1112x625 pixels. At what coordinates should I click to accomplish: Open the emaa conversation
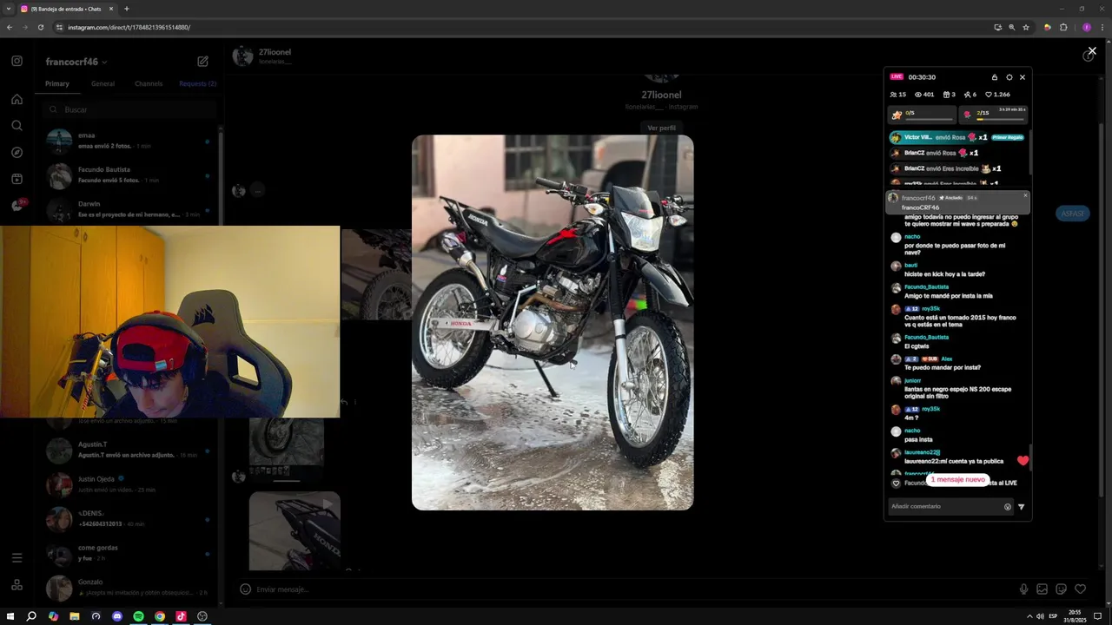[130, 141]
